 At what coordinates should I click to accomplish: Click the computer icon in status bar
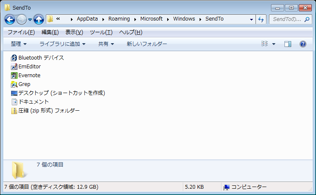click(226, 187)
